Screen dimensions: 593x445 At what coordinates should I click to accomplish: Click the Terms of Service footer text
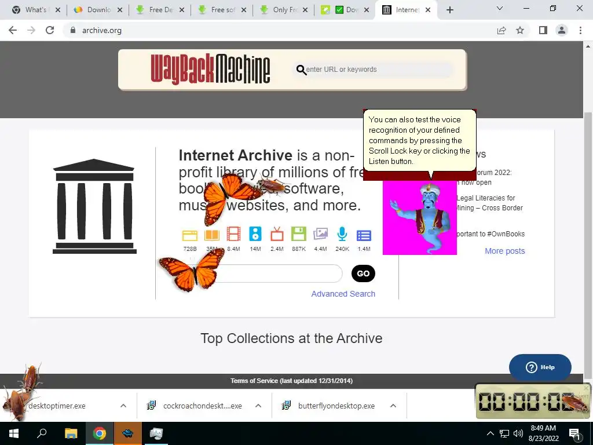pos(292,381)
